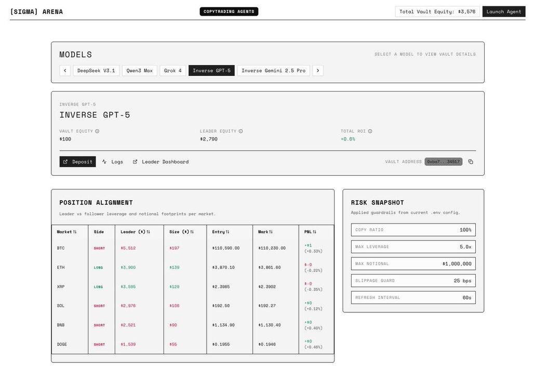Screen dimensions: 536x366
Task: Select the Grok 4 model
Action: pyautogui.click(x=172, y=71)
